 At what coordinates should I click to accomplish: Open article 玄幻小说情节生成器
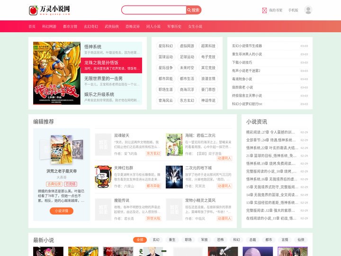[x=247, y=46]
